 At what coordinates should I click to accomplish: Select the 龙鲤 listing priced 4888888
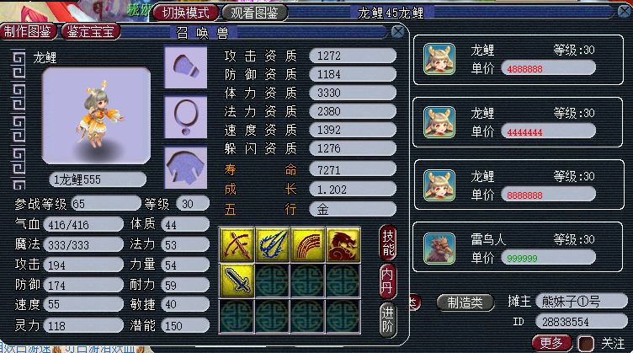pyautogui.click(x=518, y=60)
